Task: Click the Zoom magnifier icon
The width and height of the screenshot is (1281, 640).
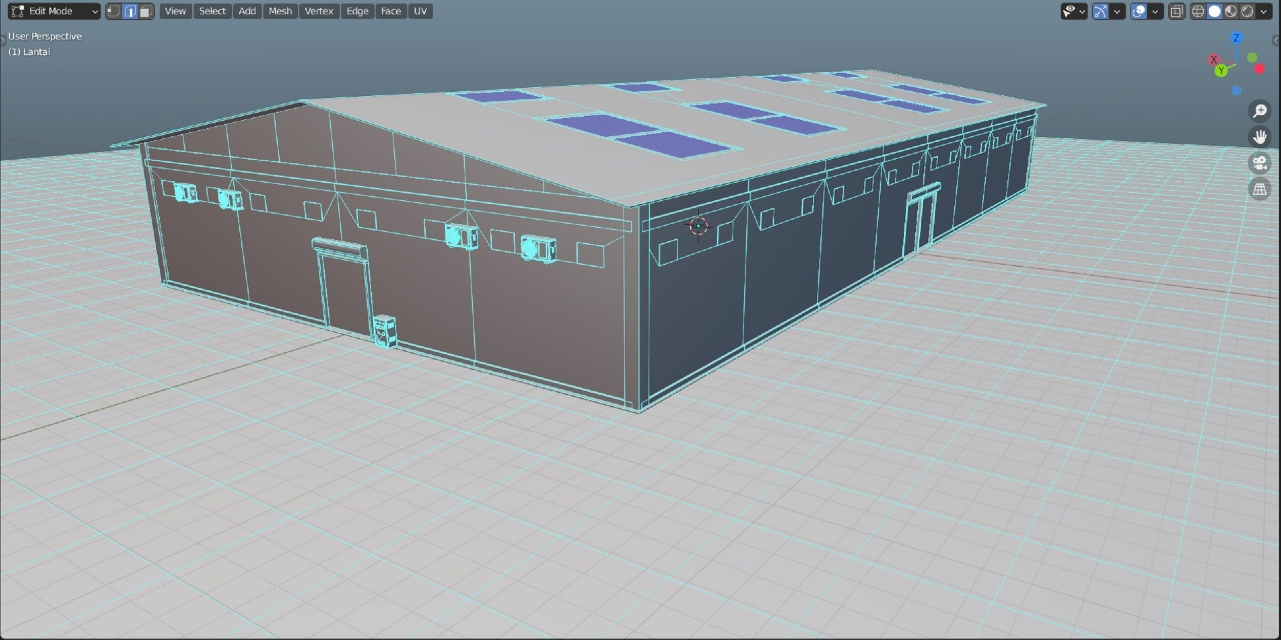Action: (1261, 111)
